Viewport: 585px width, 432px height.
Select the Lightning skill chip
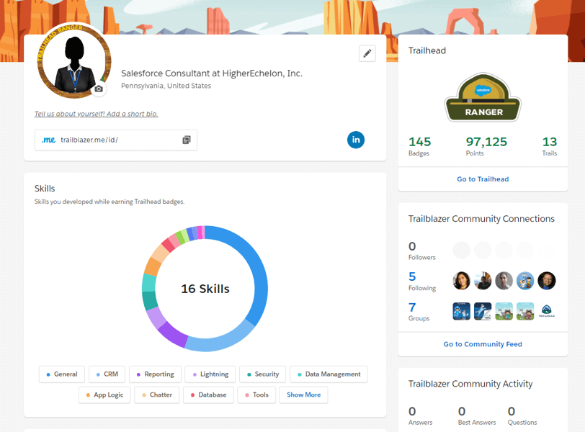pyautogui.click(x=210, y=374)
